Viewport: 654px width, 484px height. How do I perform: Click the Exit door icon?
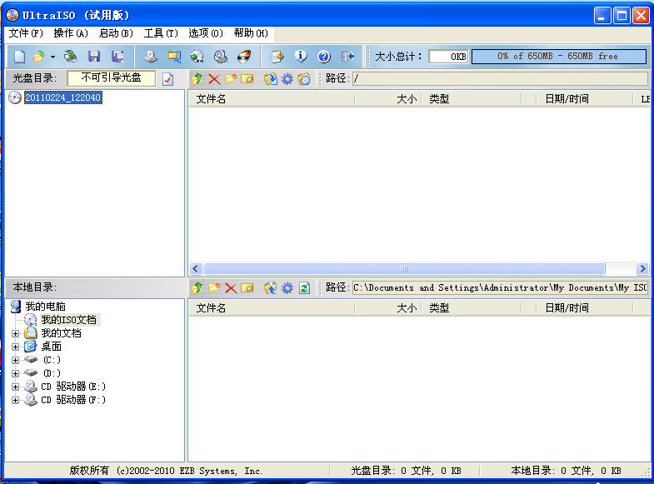(x=347, y=57)
